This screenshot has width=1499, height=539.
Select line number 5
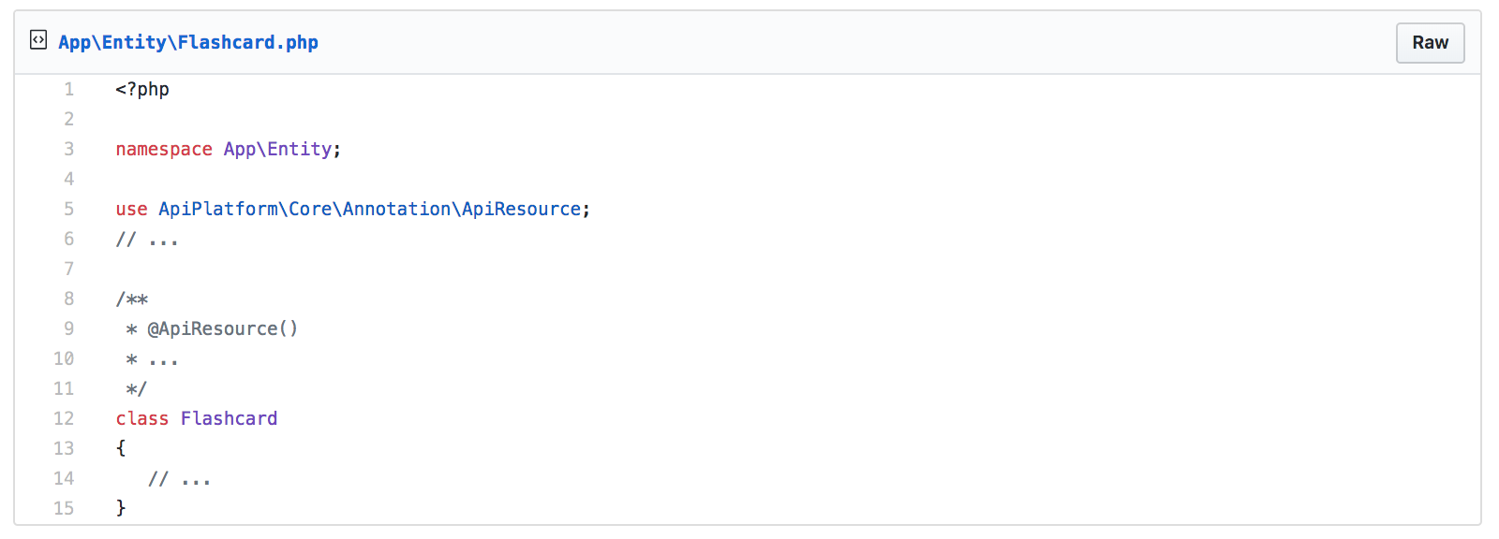coord(68,210)
